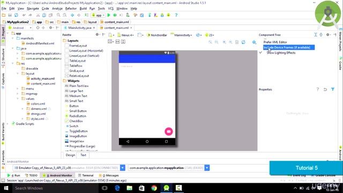Open the Help question mark icon

tap(176, 15)
